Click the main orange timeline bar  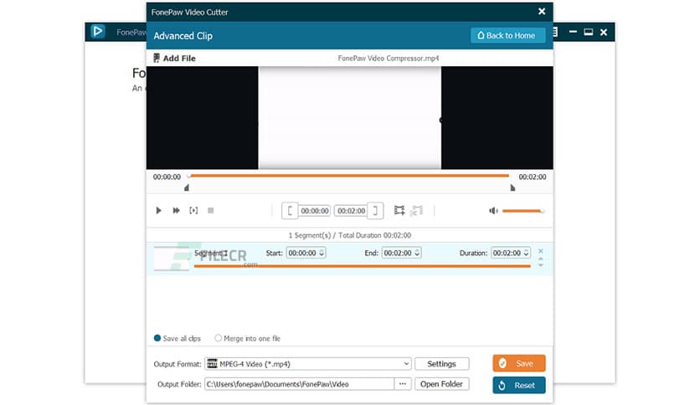349,176
